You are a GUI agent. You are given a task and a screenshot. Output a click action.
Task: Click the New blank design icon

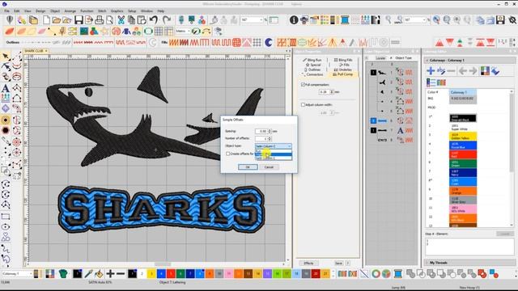pos(46,20)
